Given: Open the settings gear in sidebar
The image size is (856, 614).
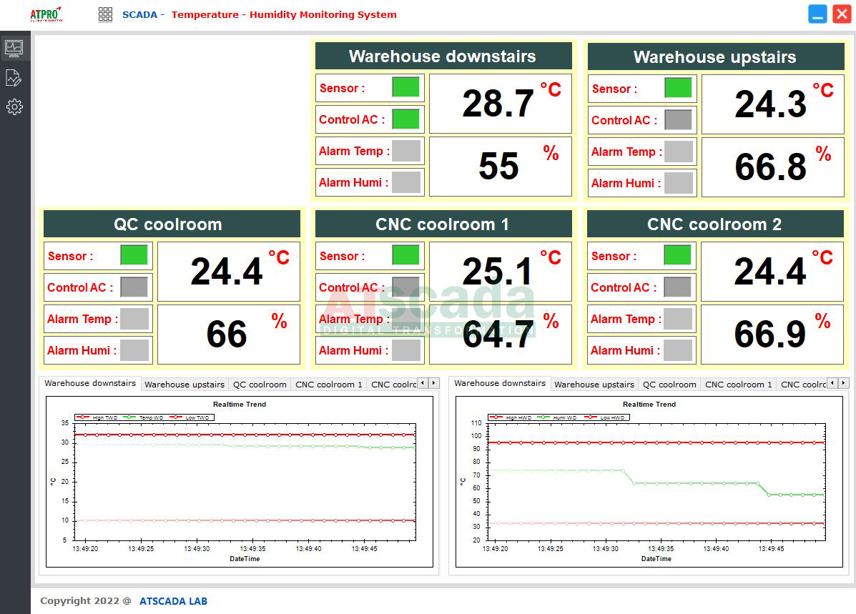Looking at the screenshot, I should pyautogui.click(x=14, y=107).
